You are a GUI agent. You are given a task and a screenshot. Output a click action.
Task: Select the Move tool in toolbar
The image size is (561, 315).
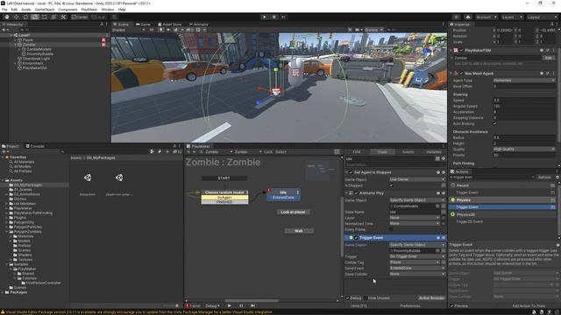[x=16, y=17]
